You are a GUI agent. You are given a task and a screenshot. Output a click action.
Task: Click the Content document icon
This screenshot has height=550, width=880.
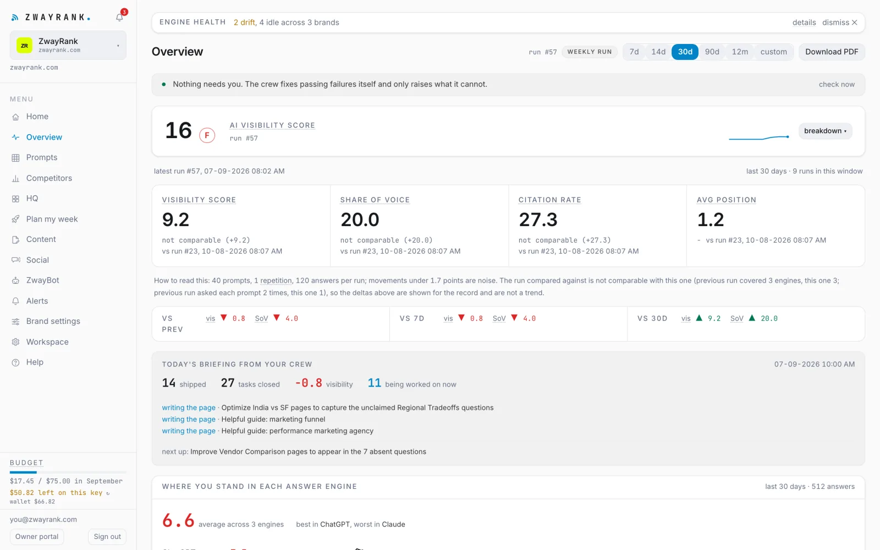click(15, 240)
